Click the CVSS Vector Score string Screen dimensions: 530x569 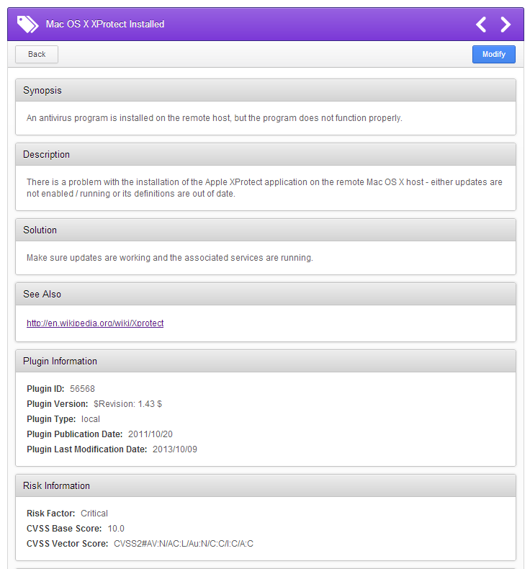[x=184, y=544]
